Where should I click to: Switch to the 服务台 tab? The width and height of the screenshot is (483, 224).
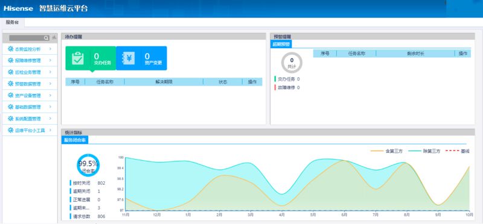coord(12,22)
